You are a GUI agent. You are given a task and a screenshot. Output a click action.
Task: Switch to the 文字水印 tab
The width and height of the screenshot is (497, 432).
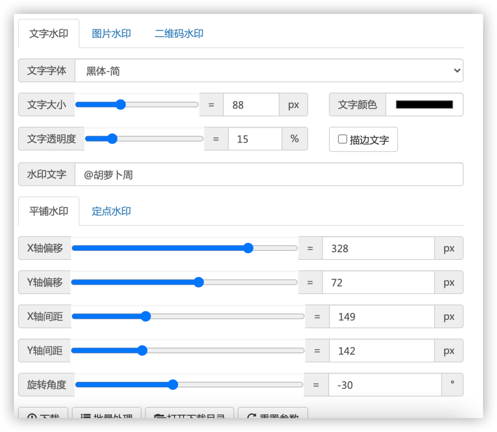(x=48, y=34)
